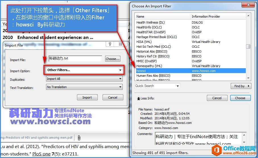The image size is (258, 158).
Task: Sort by Information Provider column header
Action: tap(218, 16)
